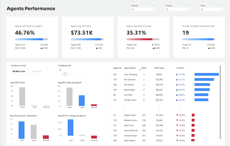Open the Channel slicer value dropdown
This screenshot has width=230, height=146.
pyautogui.click(x=143, y=9)
